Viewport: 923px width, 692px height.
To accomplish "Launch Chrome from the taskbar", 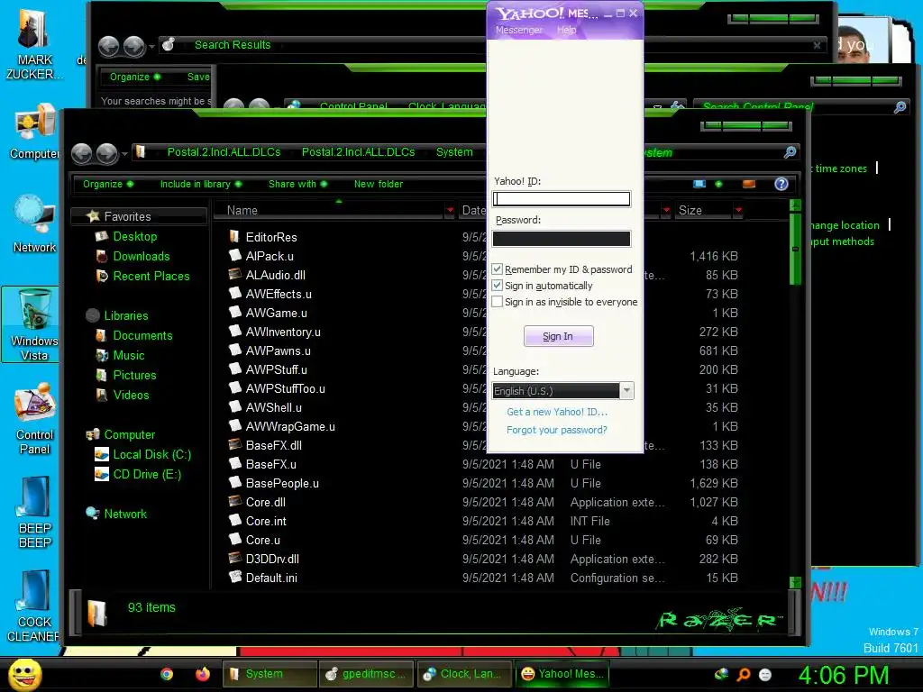I will [167, 674].
